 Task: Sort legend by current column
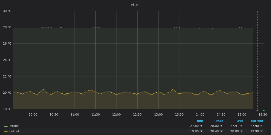[257, 121]
